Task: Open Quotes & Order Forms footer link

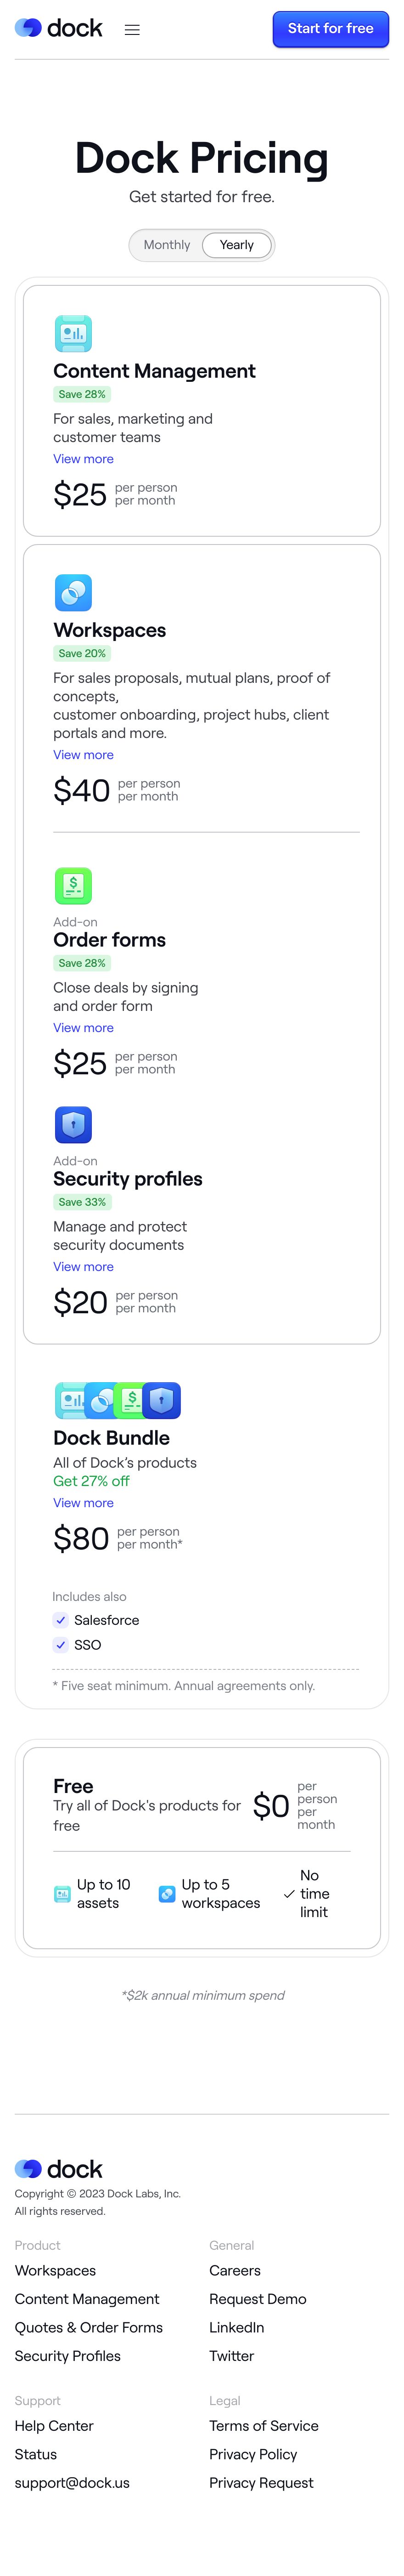Action: 89,2327
